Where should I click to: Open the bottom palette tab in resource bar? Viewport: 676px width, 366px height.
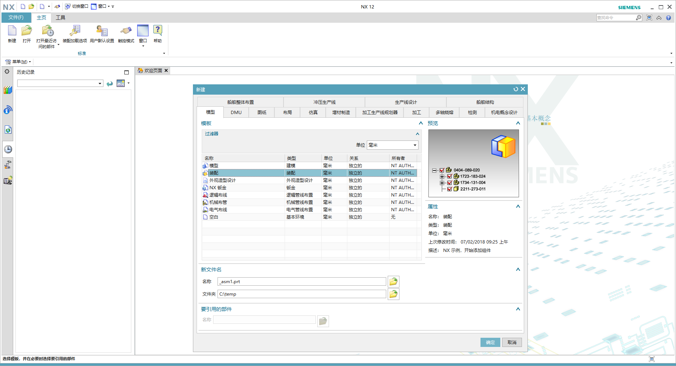click(x=8, y=180)
